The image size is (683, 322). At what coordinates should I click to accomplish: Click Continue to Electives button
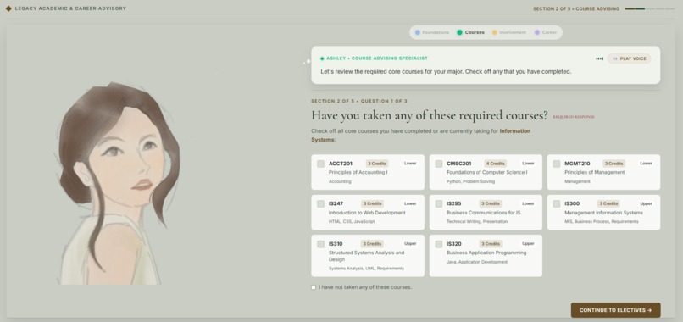point(615,310)
